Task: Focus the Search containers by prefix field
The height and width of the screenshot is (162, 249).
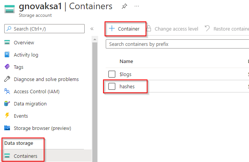Action: point(177,44)
